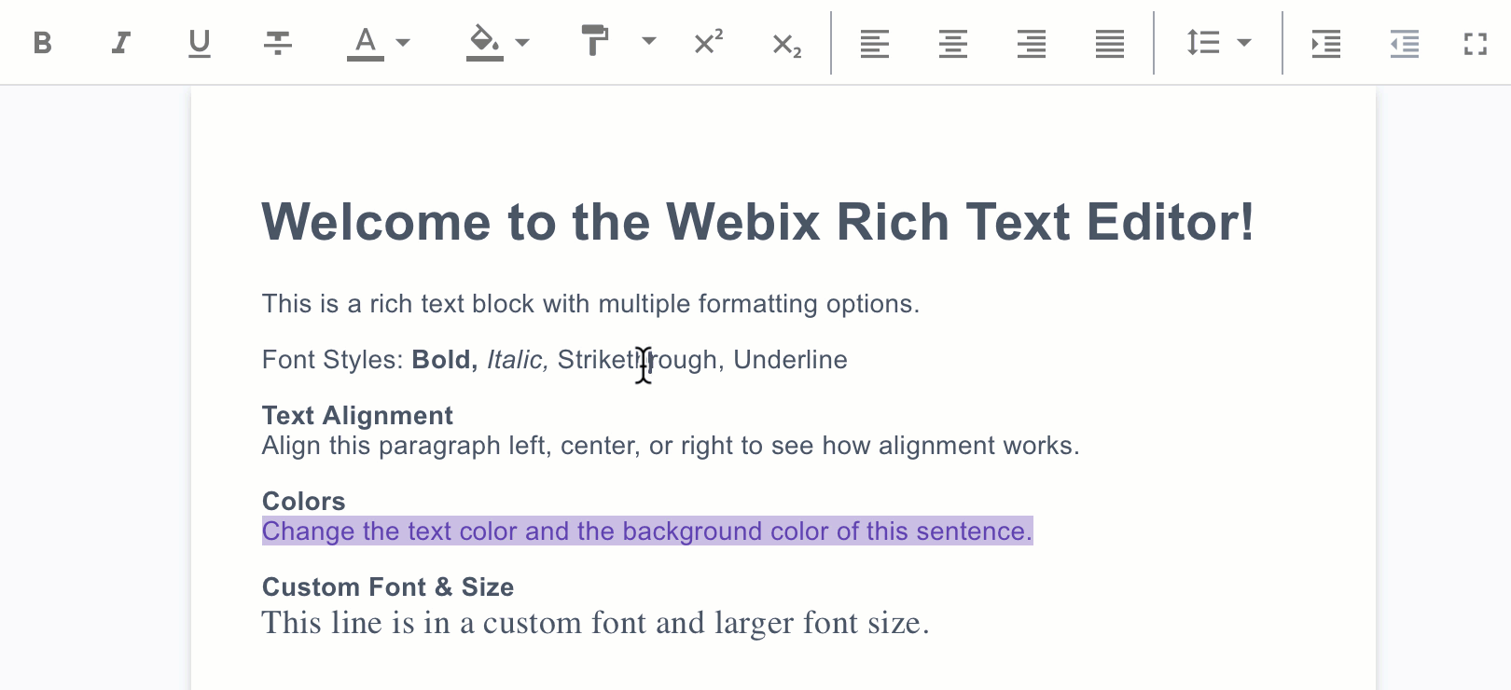Align text to the left
This screenshot has width=1511, height=690.
point(874,43)
